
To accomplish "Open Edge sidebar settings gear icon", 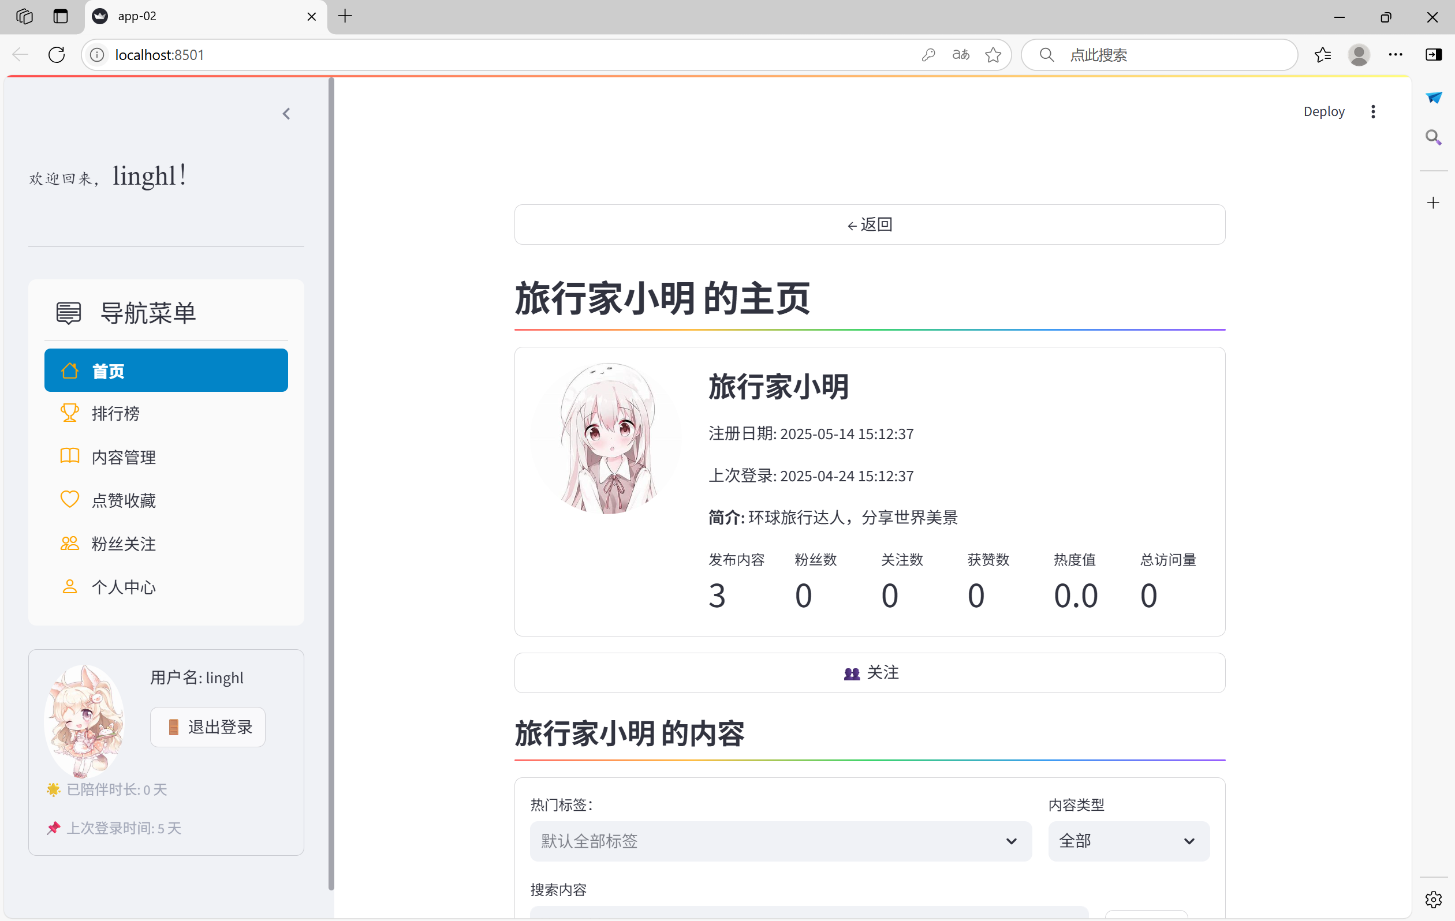I will tap(1433, 899).
